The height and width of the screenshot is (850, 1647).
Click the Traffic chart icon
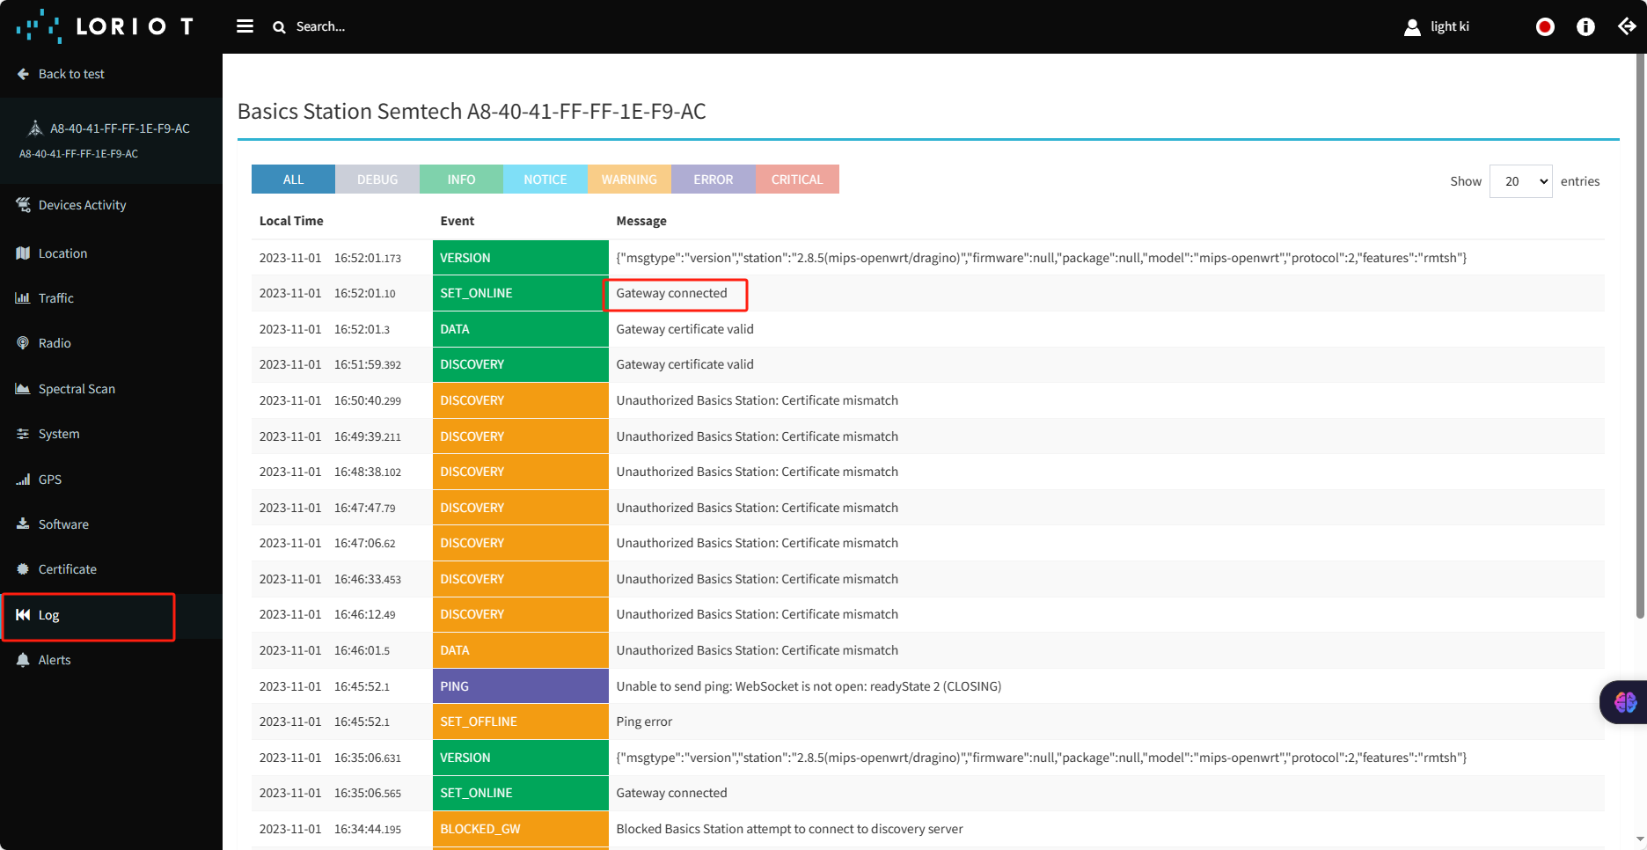[x=23, y=298]
